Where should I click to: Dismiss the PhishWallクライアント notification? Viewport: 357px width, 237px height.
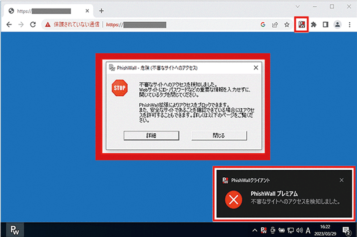(341, 180)
